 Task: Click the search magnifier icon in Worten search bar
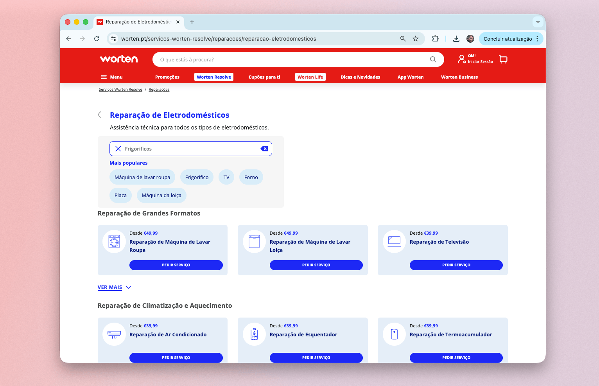pyautogui.click(x=433, y=59)
